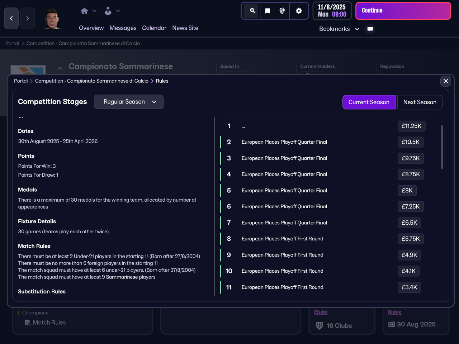459x344 pixels.
Task: Open the chat speech bubble icon
Action: 370,29
